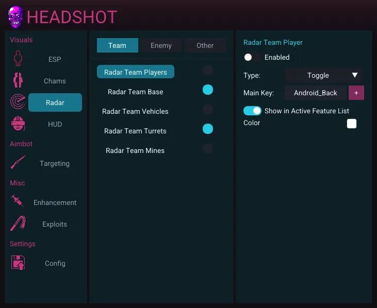Switch to the Enemy tab
The width and height of the screenshot is (377, 308).
161,45
